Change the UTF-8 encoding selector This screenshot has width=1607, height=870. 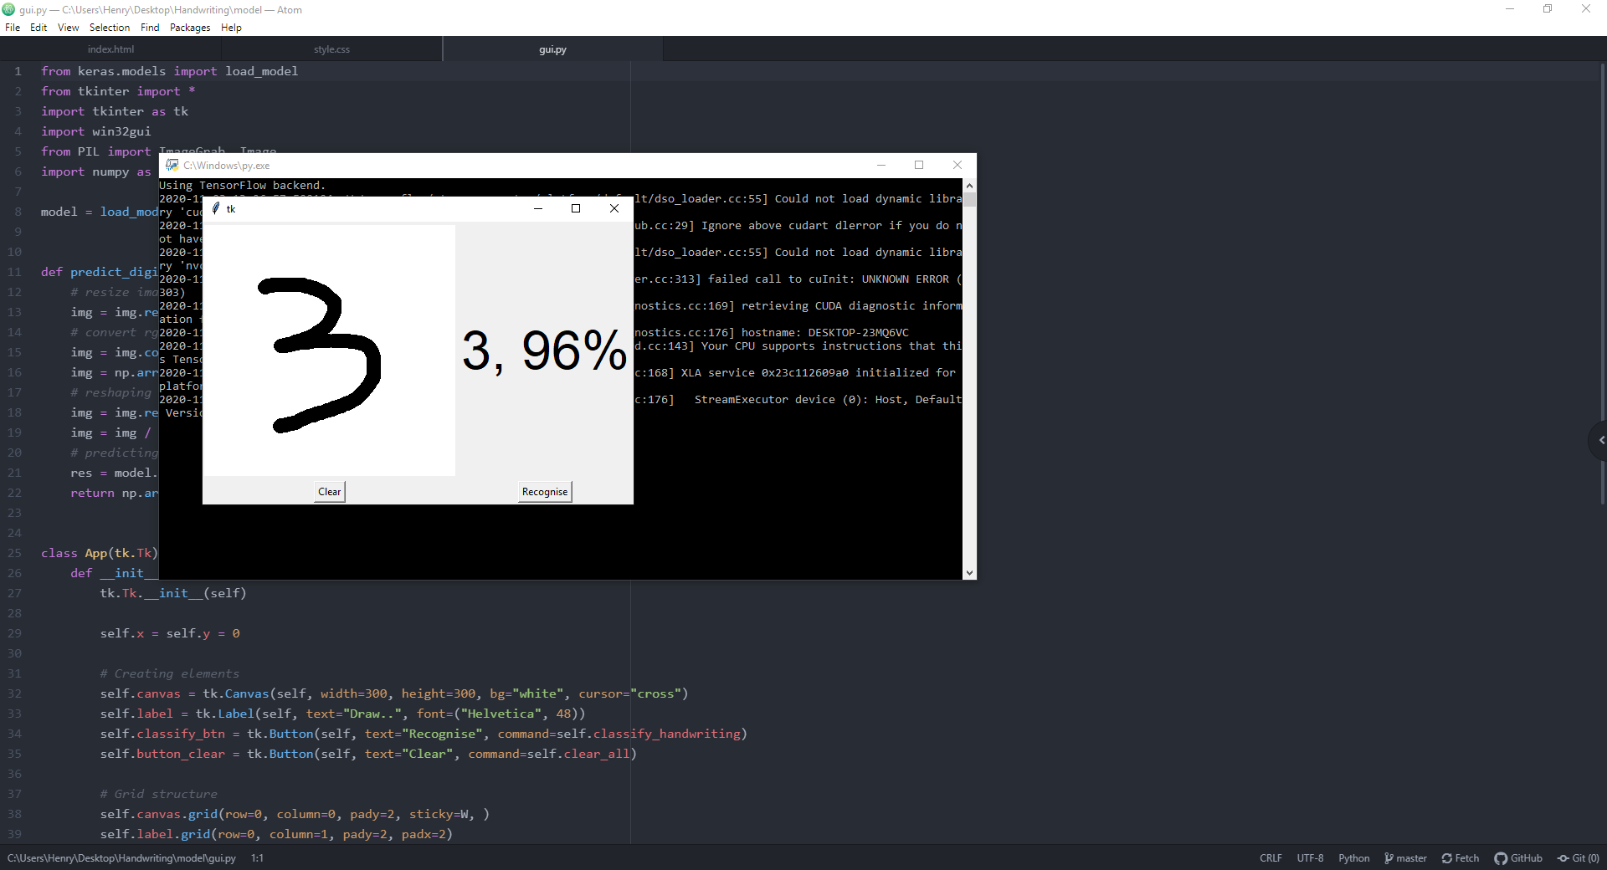(1310, 858)
